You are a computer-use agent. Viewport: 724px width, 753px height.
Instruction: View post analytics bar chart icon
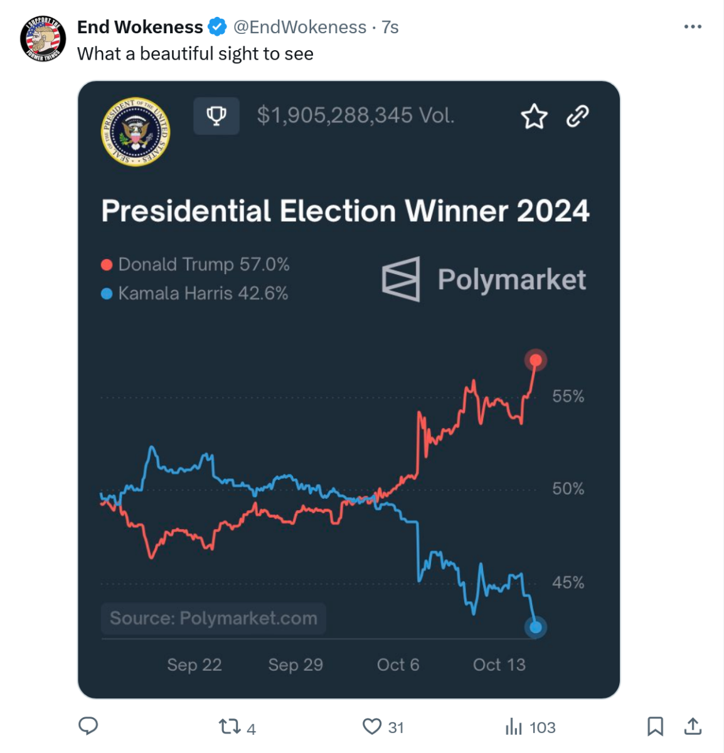pos(514,727)
